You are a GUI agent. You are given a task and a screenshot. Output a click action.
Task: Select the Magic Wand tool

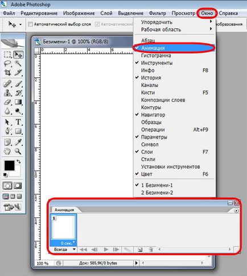coord(18,64)
